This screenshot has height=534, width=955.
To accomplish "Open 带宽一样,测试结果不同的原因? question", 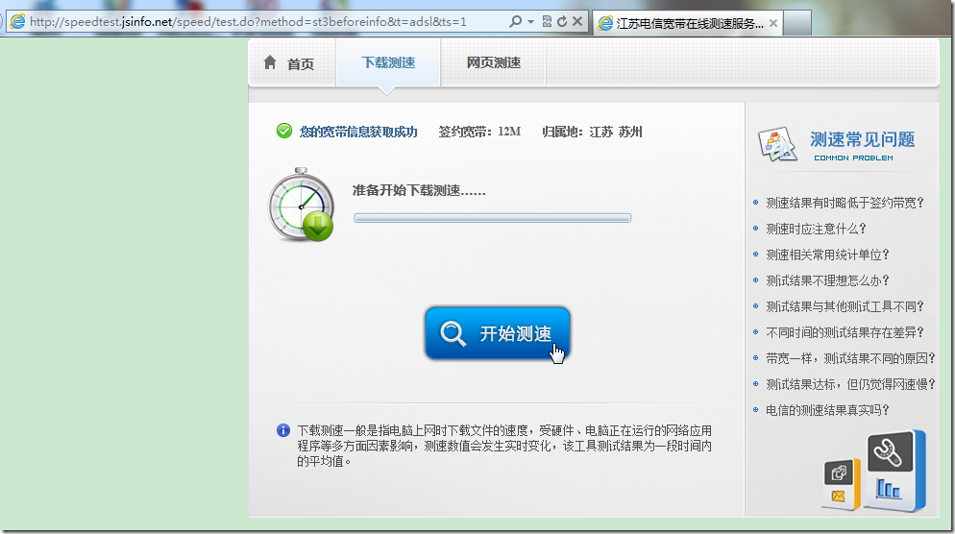I will (x=851, y=358).
